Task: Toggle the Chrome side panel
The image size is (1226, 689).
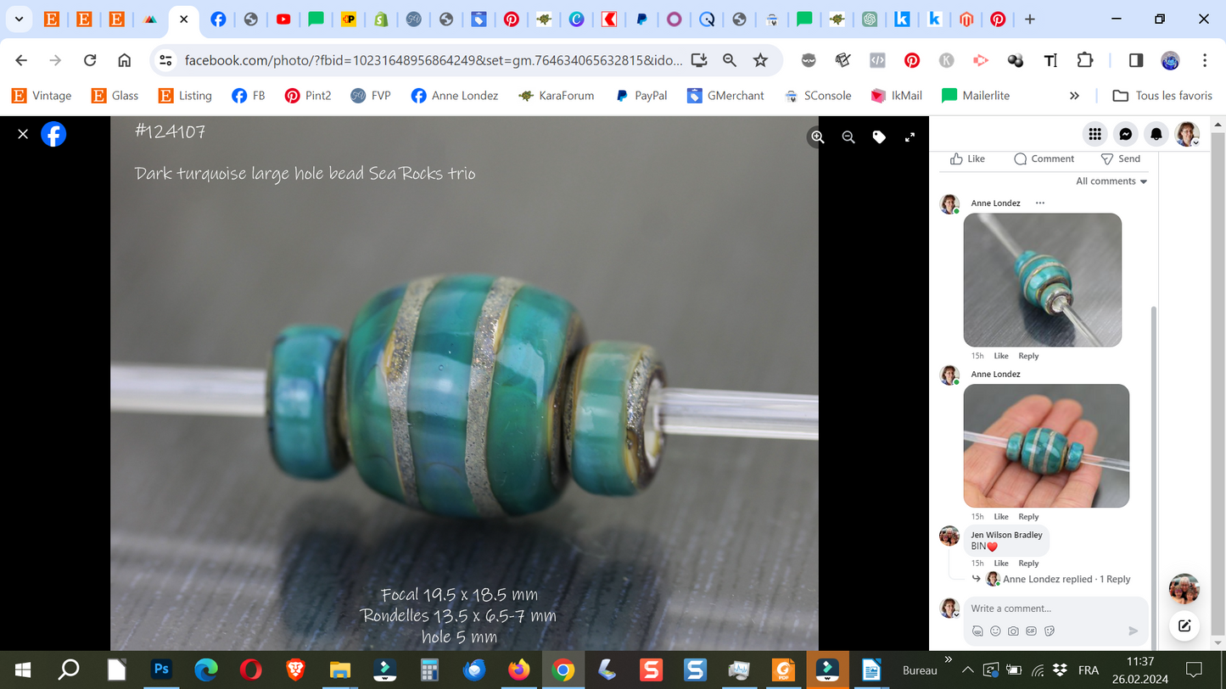Action: (x=1136, y=60)
